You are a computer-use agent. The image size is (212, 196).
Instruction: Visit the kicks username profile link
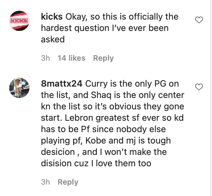[52, 16]
